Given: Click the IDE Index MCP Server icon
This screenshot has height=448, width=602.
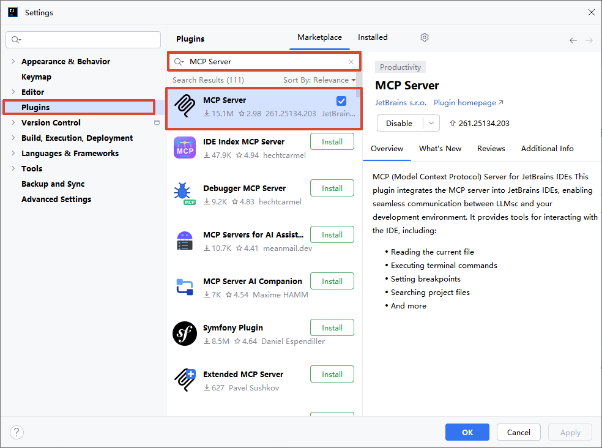Looking at the screenshot, I should (185, 147).
